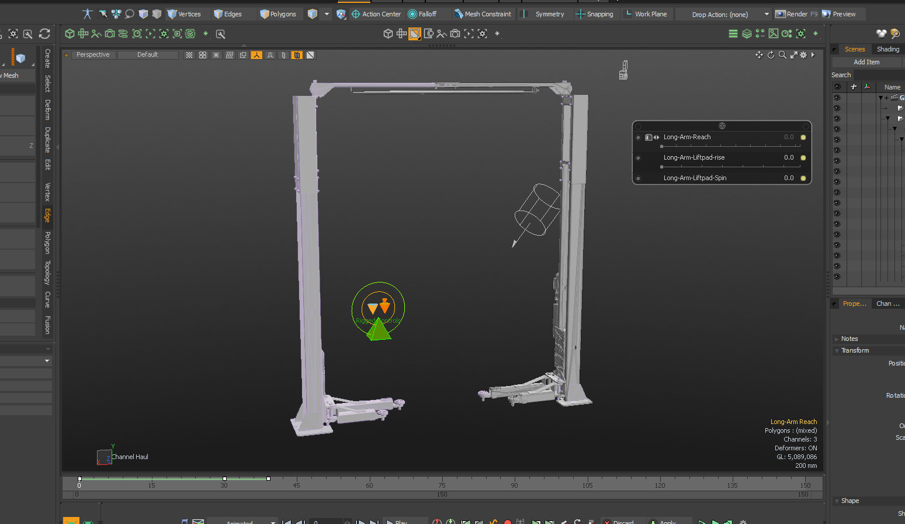Select the Polygon vertical tab
This screenshot has height=524, width=905.
(47, 243)
